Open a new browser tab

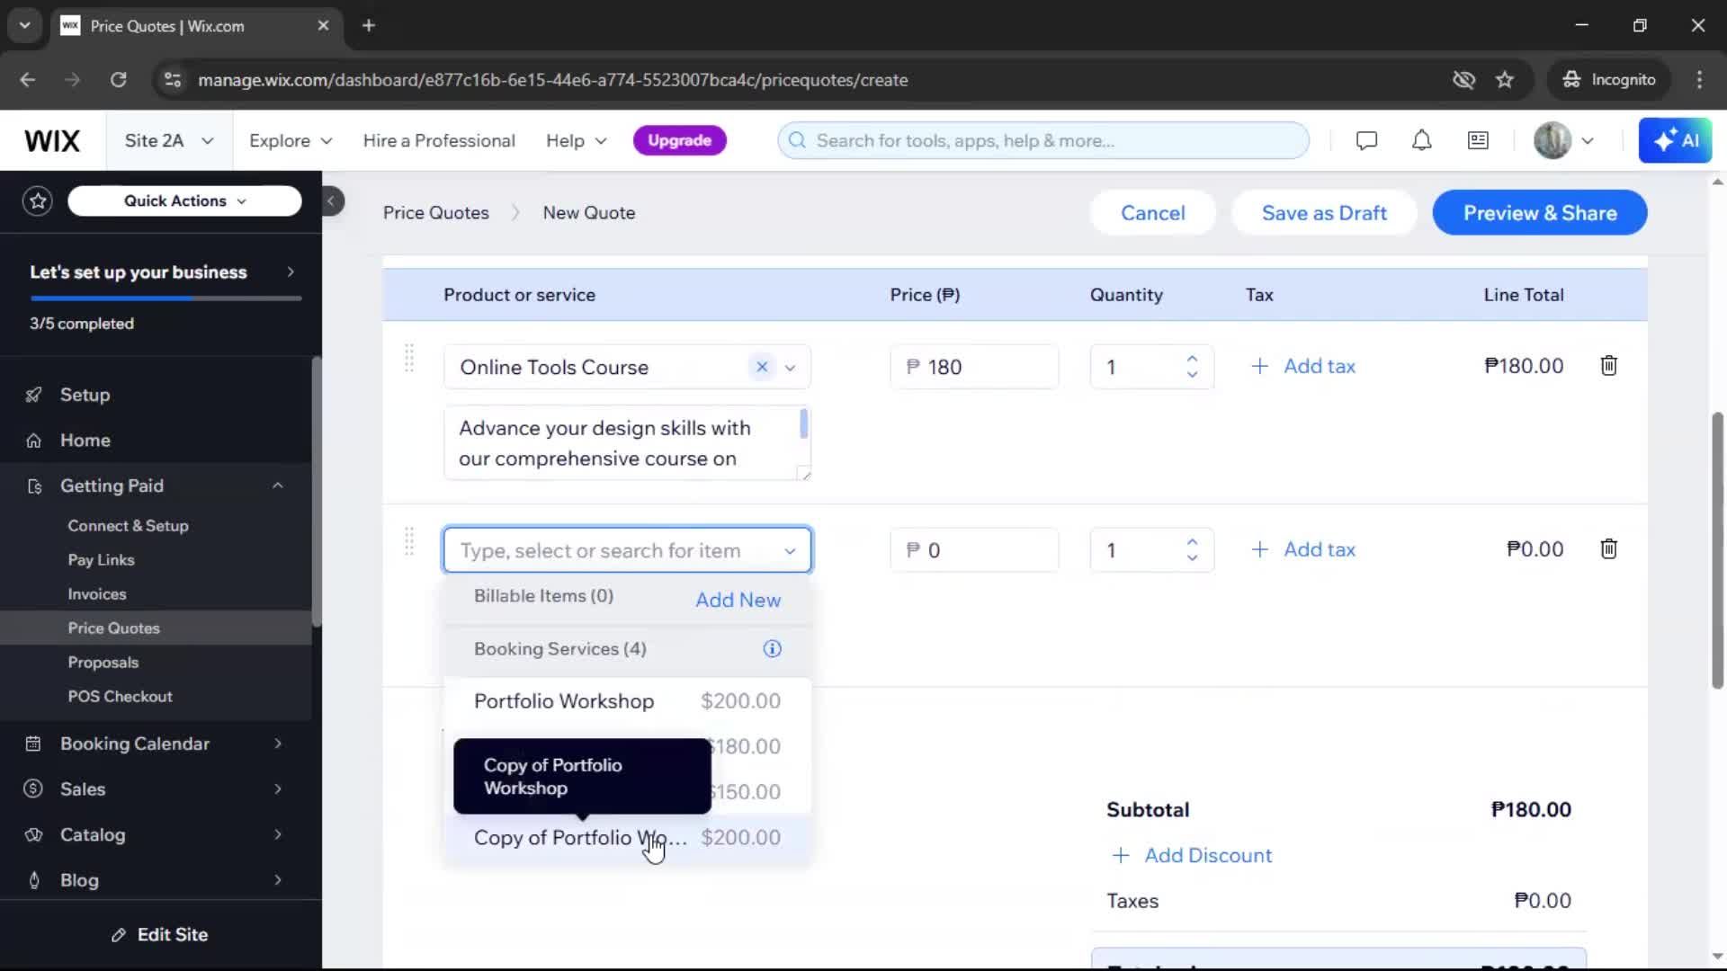[369, 26]
